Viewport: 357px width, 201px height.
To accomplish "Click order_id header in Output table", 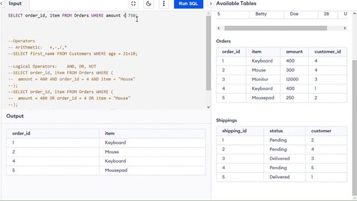I will coord(21,133).
